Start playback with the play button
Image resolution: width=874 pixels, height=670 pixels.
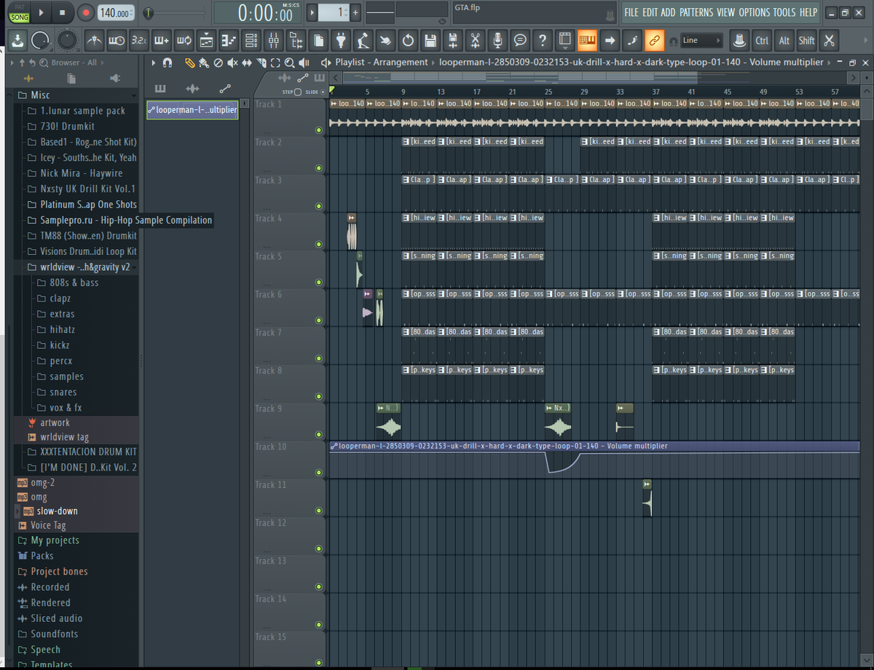click(41, 12)
